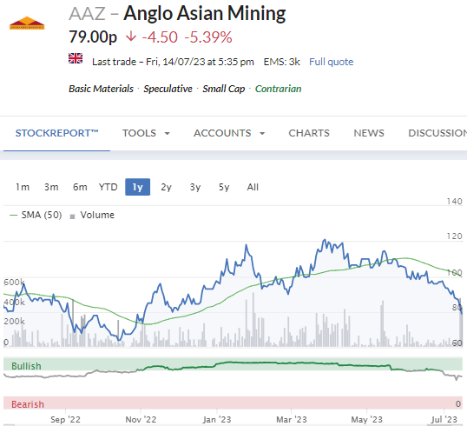Go to the NEWS tab
Screen dimensions: 467x426
pos(369,133)
